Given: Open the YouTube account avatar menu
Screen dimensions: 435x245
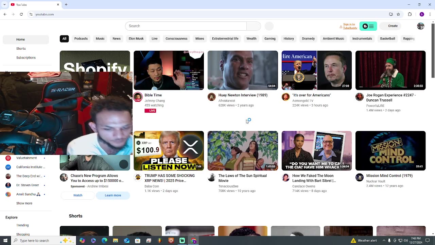Looking at the screenshot, I should click(x=421, y=26).
